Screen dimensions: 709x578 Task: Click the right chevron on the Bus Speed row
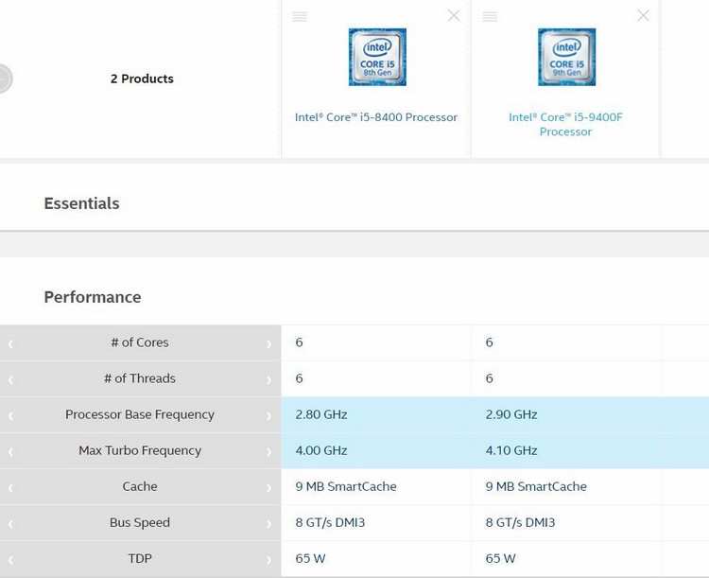[x=268, y=524]
